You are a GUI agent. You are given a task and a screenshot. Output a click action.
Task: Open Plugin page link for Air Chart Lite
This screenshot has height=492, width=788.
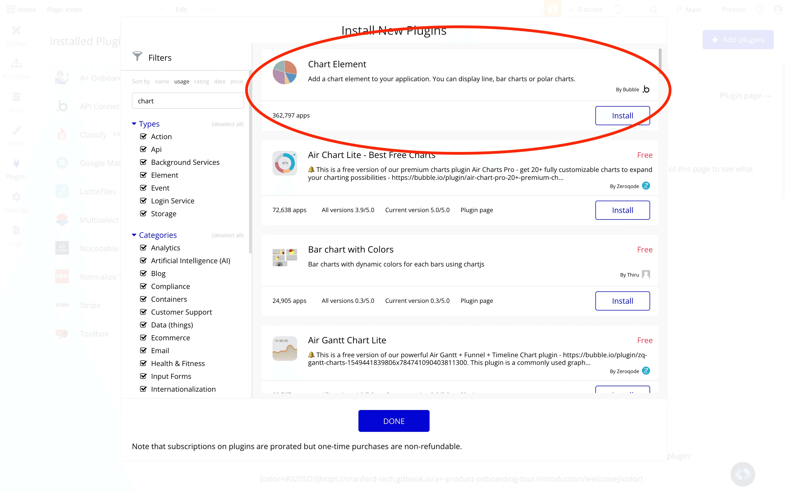pyautogui.click(x=476, y=210)
